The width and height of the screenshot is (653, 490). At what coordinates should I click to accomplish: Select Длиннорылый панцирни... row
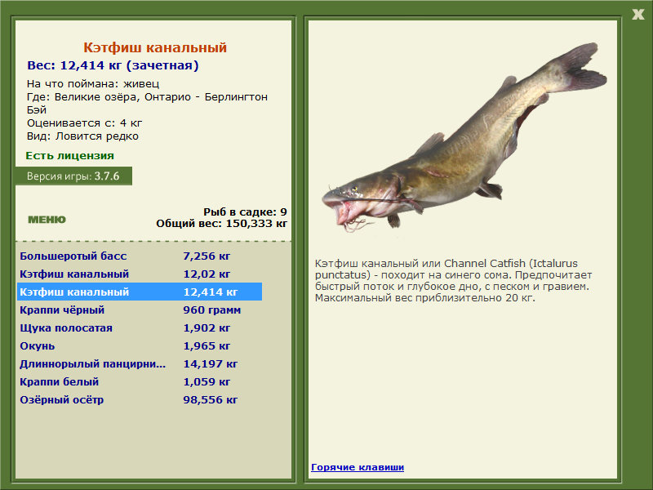(x=140, y=363)
